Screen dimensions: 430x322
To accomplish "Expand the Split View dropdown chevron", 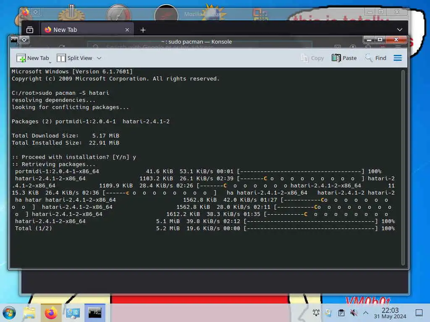I will click(x=99, y=58).
